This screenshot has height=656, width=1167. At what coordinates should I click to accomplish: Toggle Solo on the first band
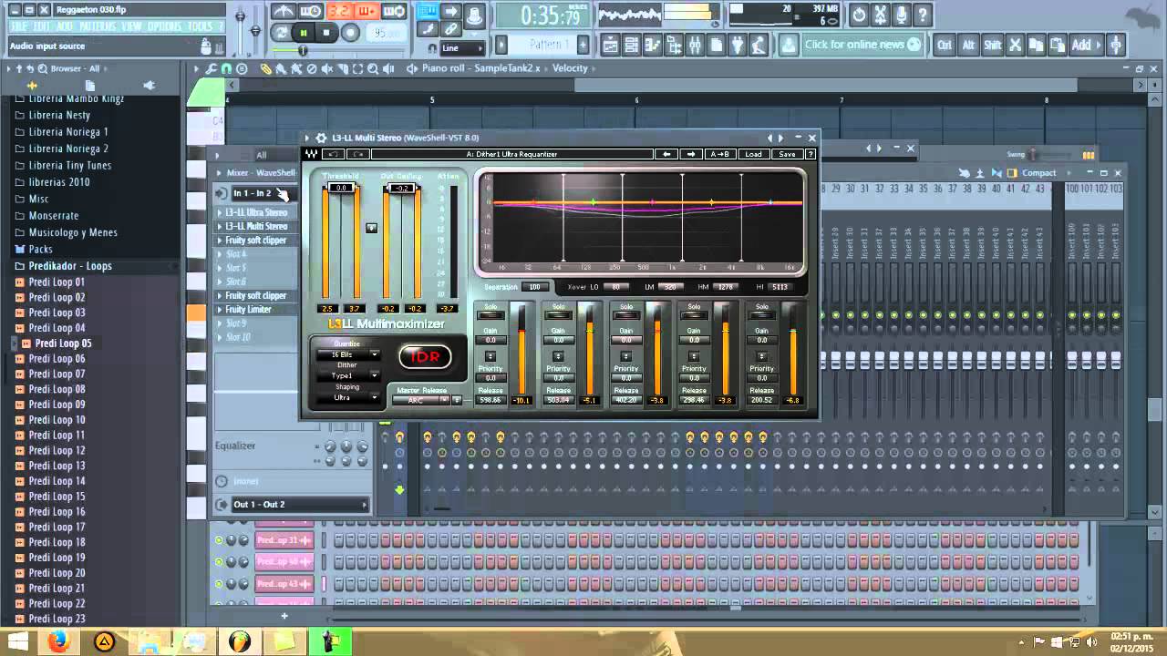point(491,315)
